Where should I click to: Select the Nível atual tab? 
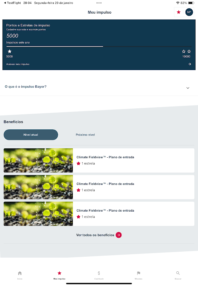pyautogui.click(x=31, y=135)
